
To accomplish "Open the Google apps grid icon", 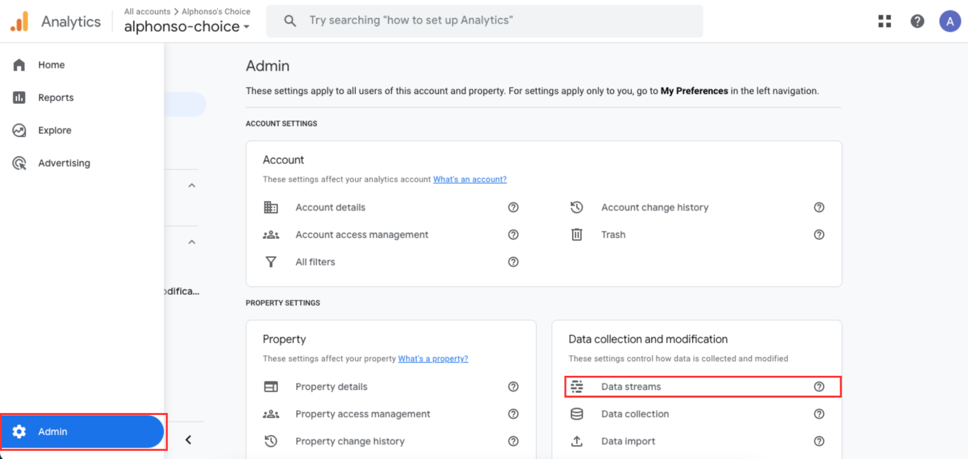I will pyautogui.click(x=884, y=21).
